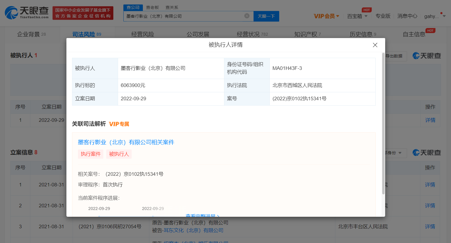451x243 pixels.
Task: Click the VIP专属 badge
Action: [x=119, y=124]
